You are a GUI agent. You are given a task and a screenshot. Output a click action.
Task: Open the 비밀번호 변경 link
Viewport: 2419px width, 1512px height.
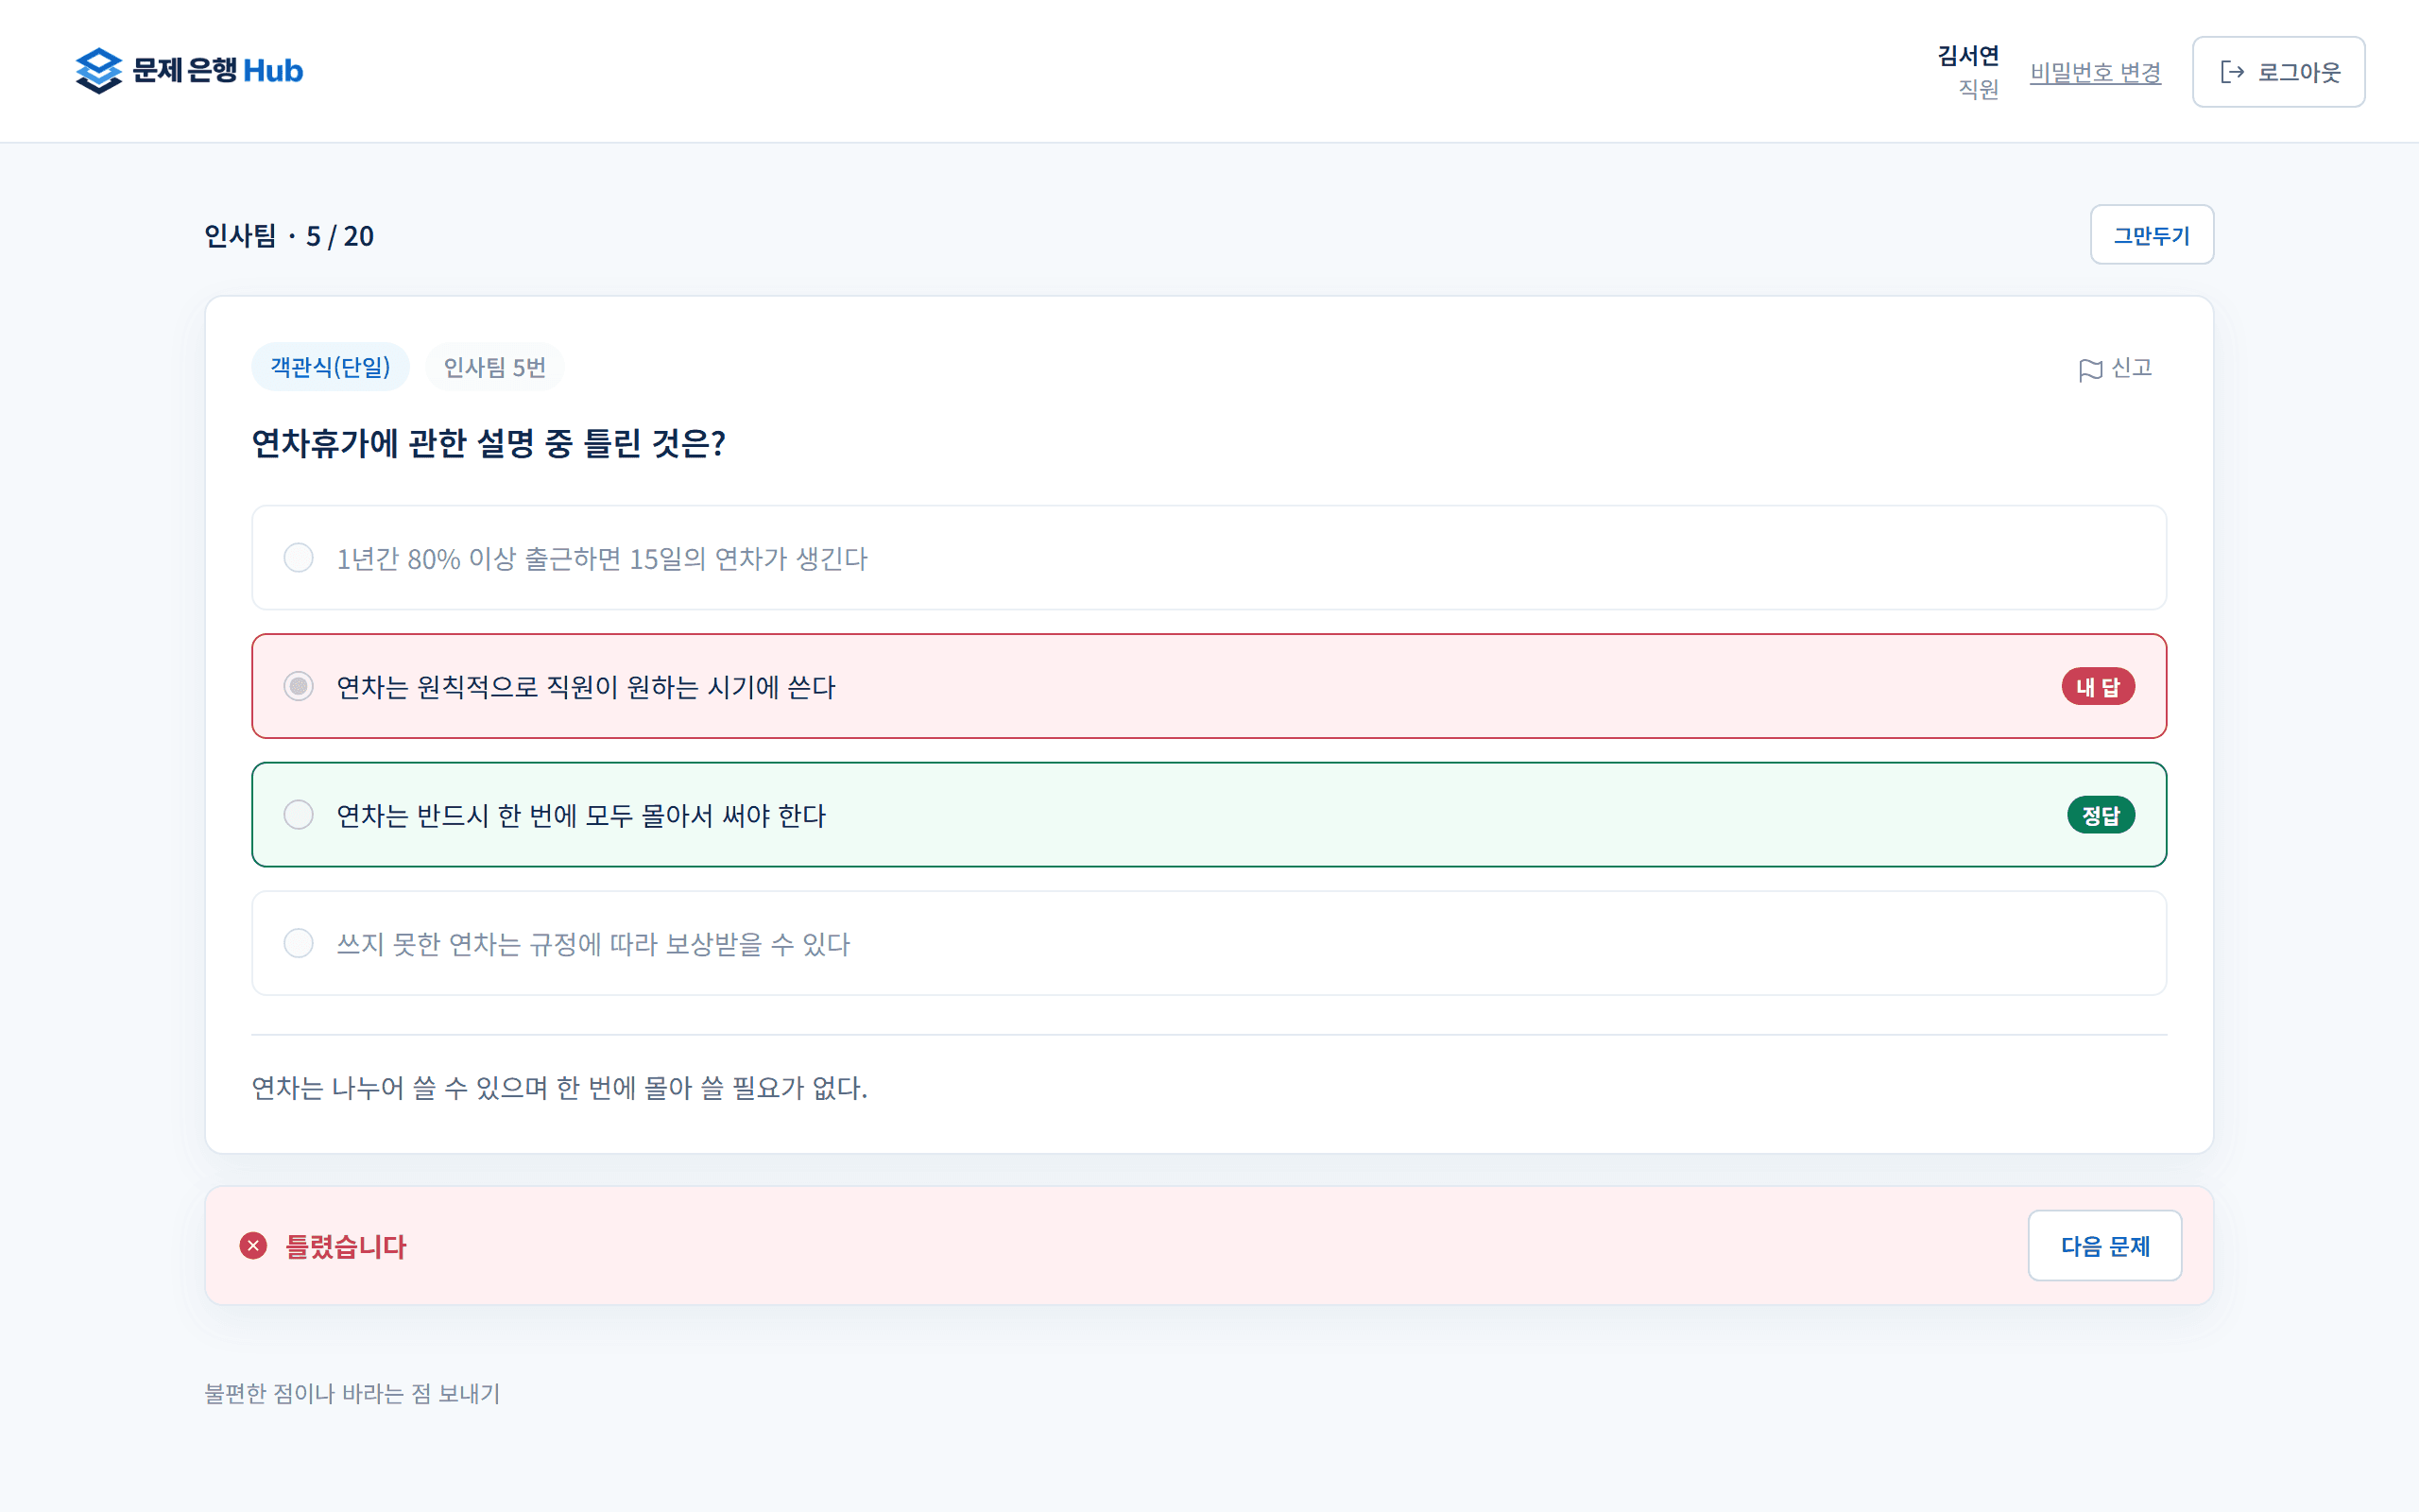pyautogui.click(x=2095, y=72)
